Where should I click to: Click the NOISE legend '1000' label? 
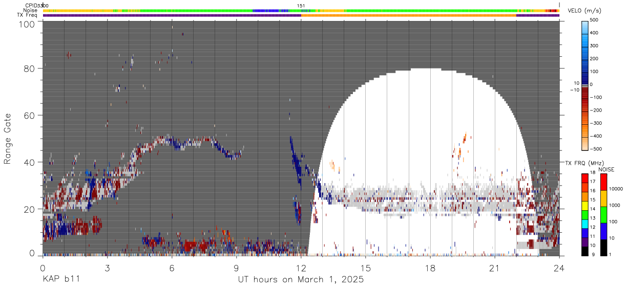615,206
